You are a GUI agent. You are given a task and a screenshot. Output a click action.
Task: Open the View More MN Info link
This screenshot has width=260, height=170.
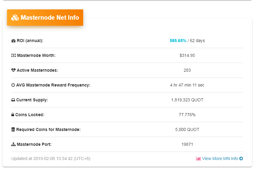tap(220, 159)
